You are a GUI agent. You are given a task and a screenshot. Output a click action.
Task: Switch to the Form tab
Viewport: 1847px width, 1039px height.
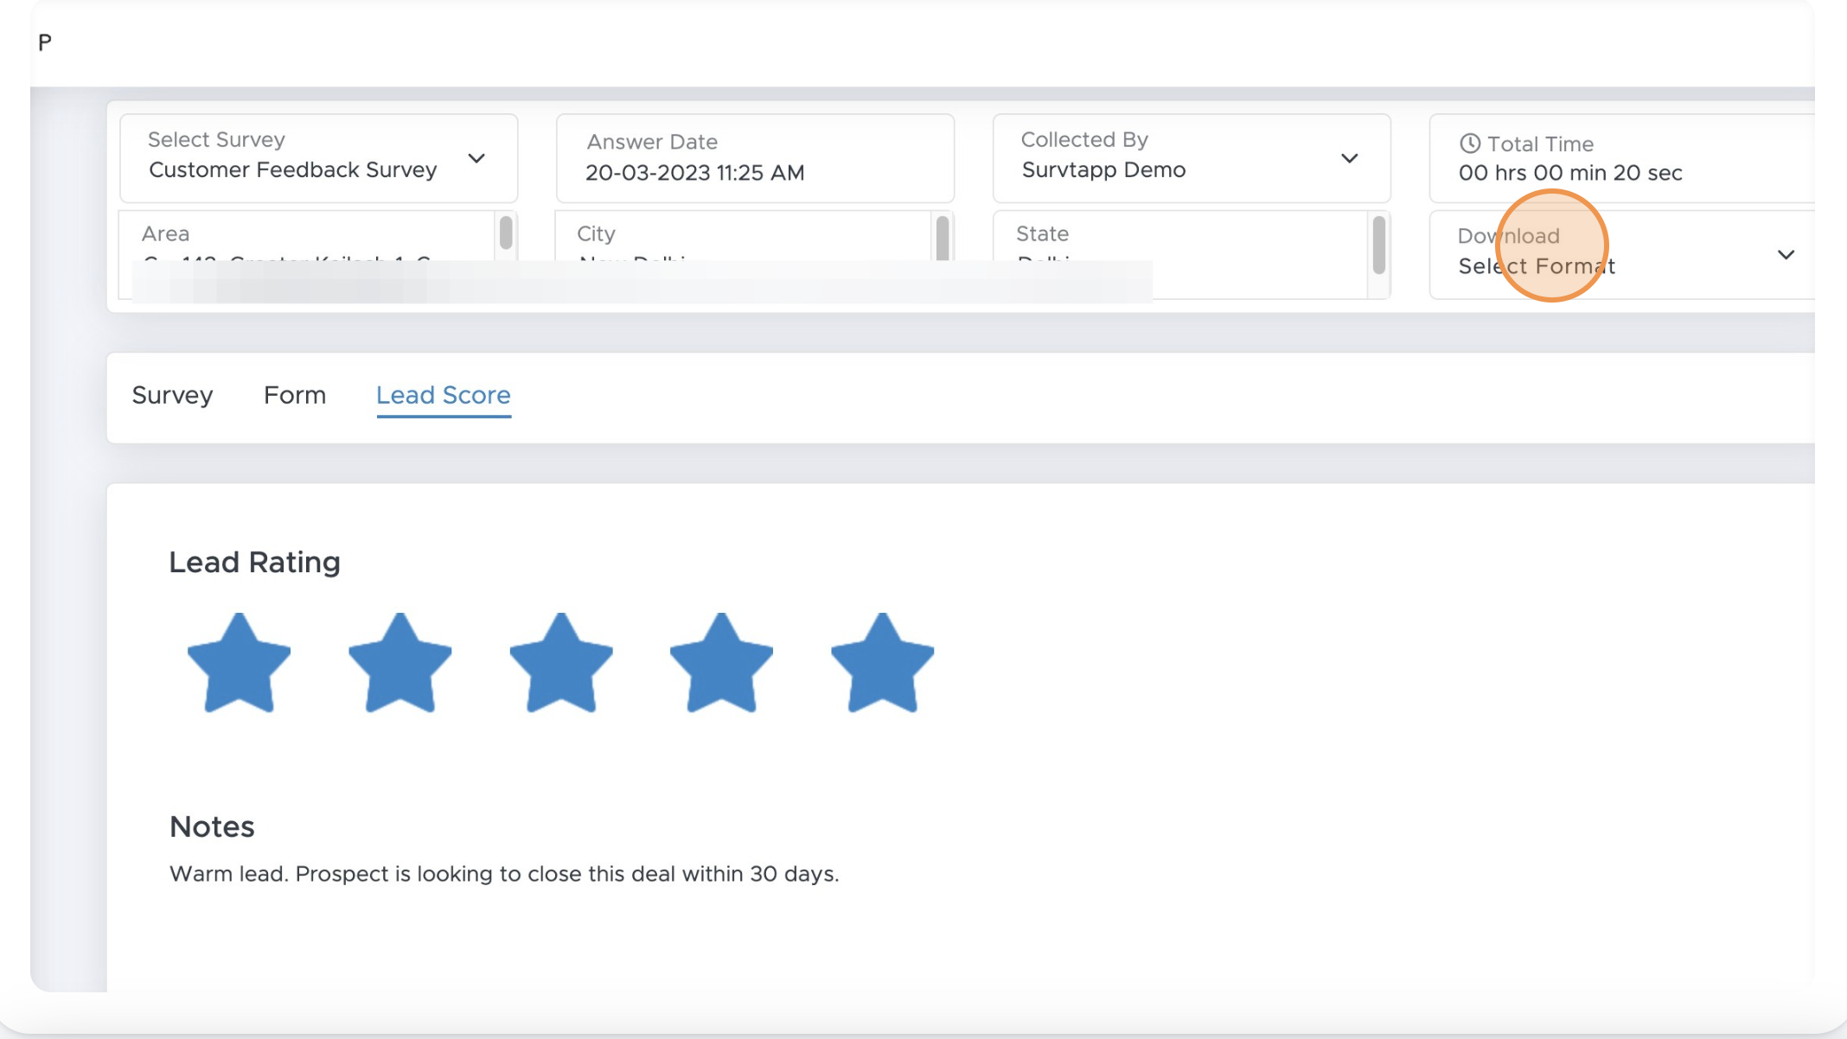coord(294,396)
